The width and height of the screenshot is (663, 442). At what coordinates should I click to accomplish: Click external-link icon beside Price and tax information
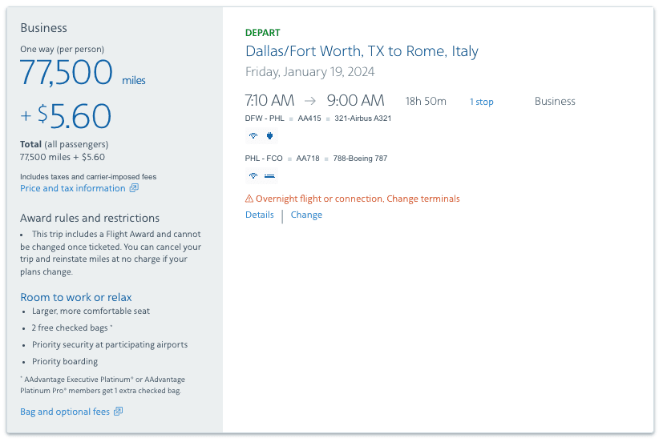[134, 189]
